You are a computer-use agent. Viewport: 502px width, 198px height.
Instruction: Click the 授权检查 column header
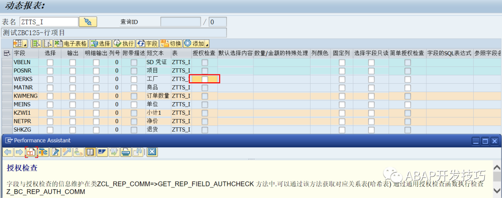coord(205,53)
